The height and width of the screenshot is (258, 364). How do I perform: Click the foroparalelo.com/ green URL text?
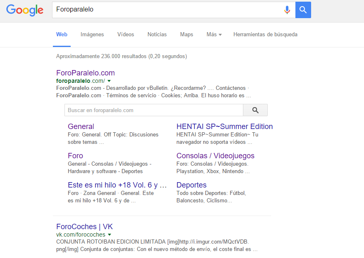pos(81,81)
